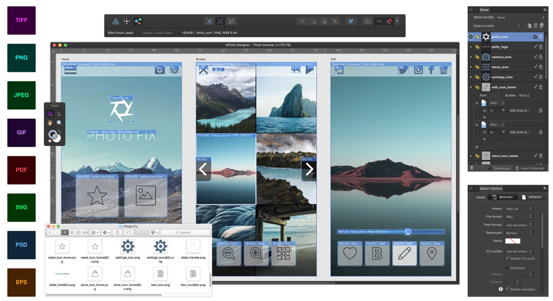Screen dimensions: 553x301
Task: Enable the Palettised checkbox
Action: point(507,268)
